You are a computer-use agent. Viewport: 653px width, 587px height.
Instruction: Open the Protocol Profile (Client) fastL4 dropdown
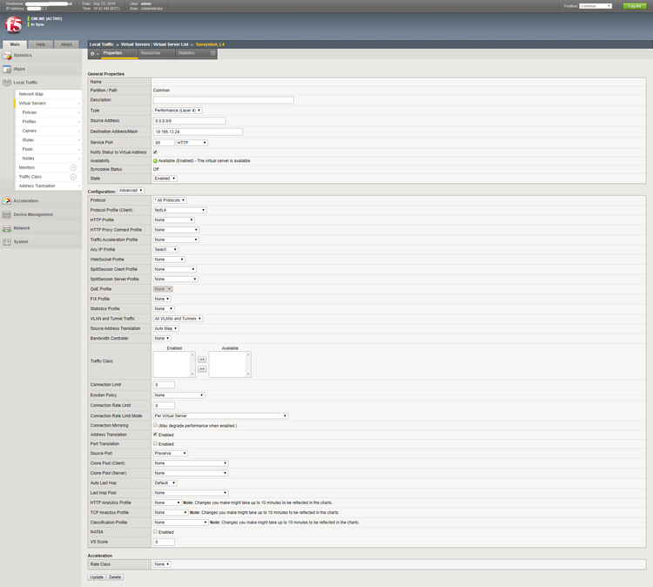[x=179, y=210]
